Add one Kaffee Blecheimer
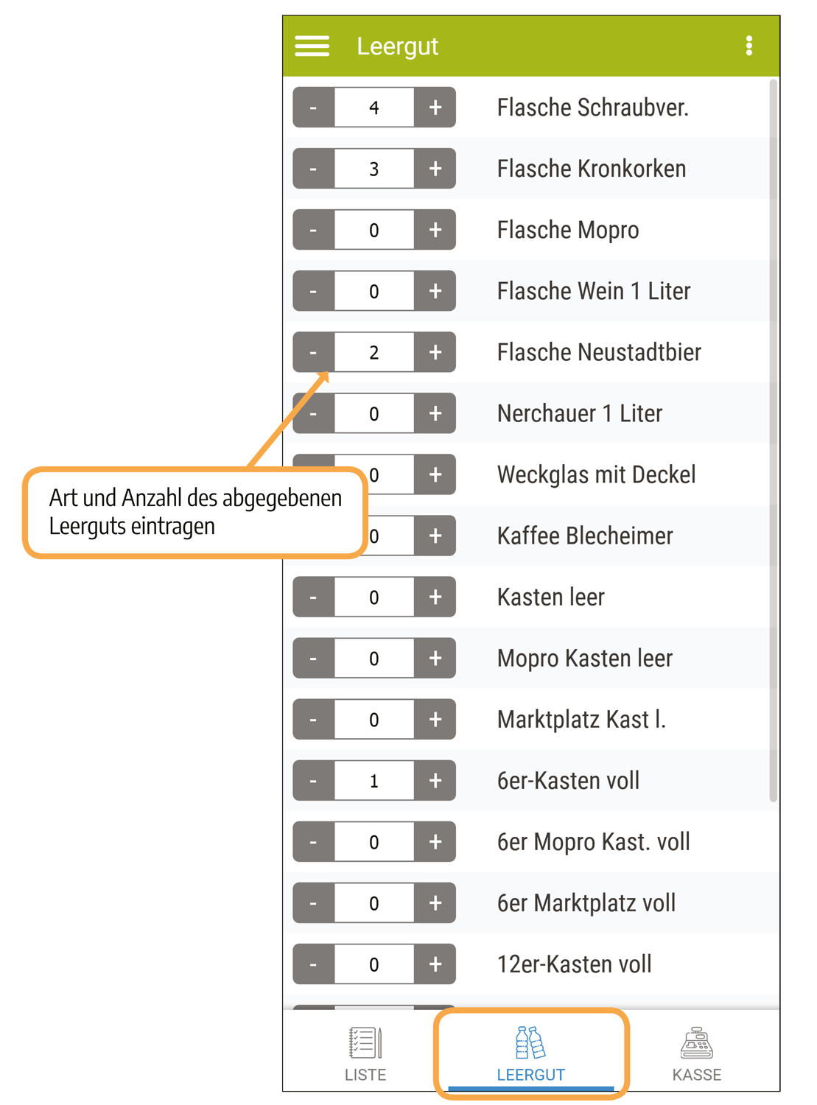817x1105 pixels. 435,536
